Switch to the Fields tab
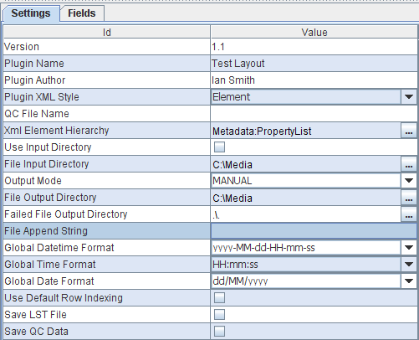419x340 pixels. pos(82,13)
